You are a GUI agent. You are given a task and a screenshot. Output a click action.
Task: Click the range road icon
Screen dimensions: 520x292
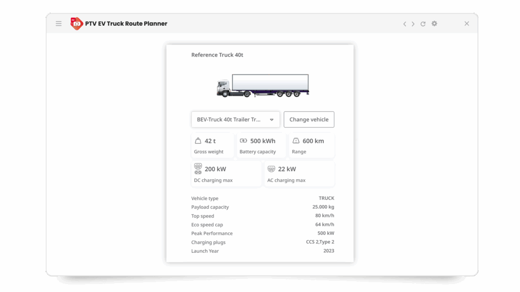click(296, 141)
